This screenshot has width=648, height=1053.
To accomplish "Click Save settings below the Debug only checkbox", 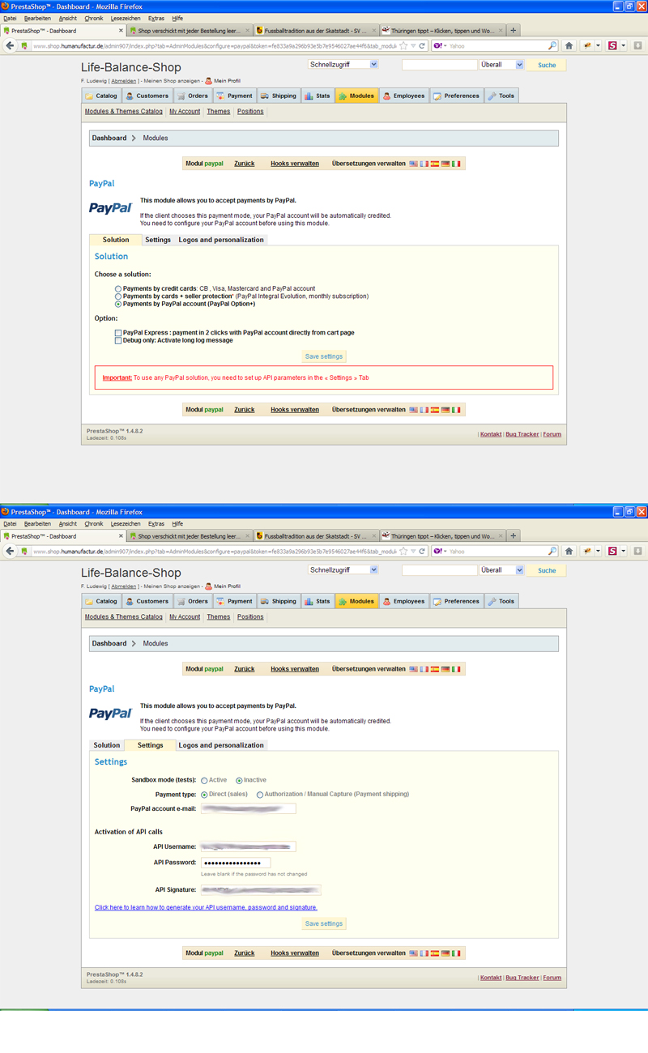I will click(324, 356).
